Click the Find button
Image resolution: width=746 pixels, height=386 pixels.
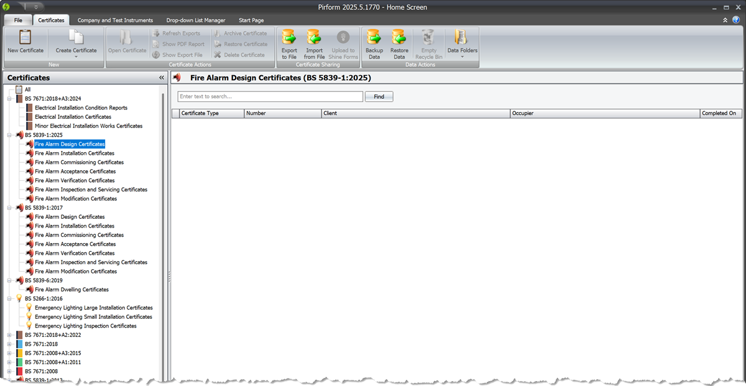click(x=379, y=96)
